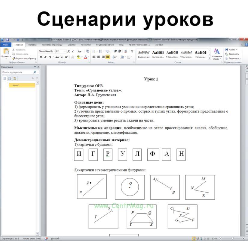
Task: Click the zoom slider handle in status bar
Action: pos(232,239)
